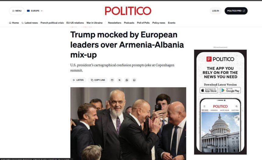Select Newsletters in navigation bar
Viewport: 262px width, 160px height.
(115, 23)
